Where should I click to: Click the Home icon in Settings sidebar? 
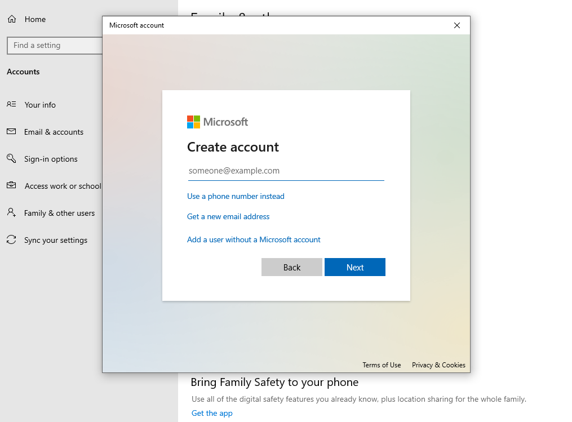[12, 19]
